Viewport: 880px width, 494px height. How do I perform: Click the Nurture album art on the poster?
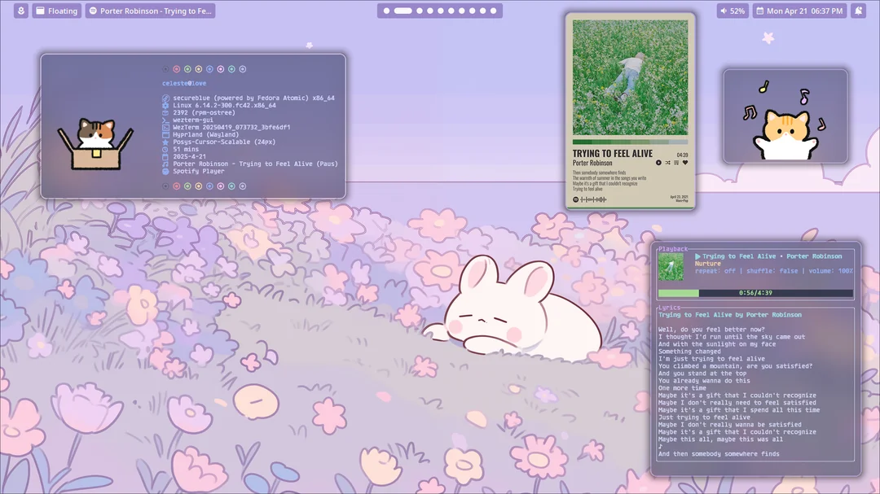(630, 78)
